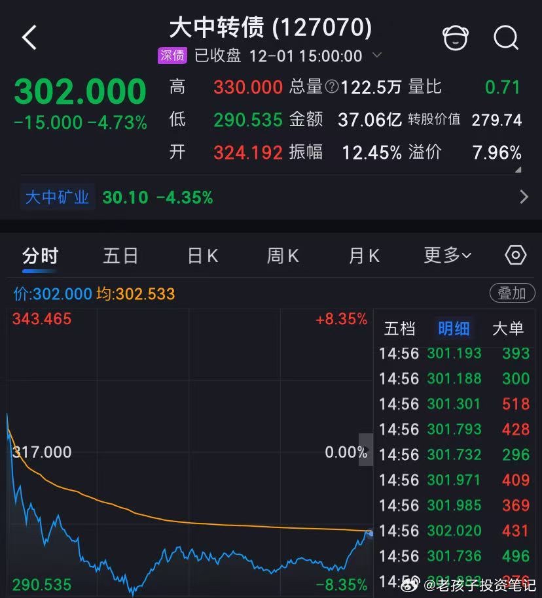Select trade row priced 301.301
542x598 pixels.
click(x=454, y=405)
